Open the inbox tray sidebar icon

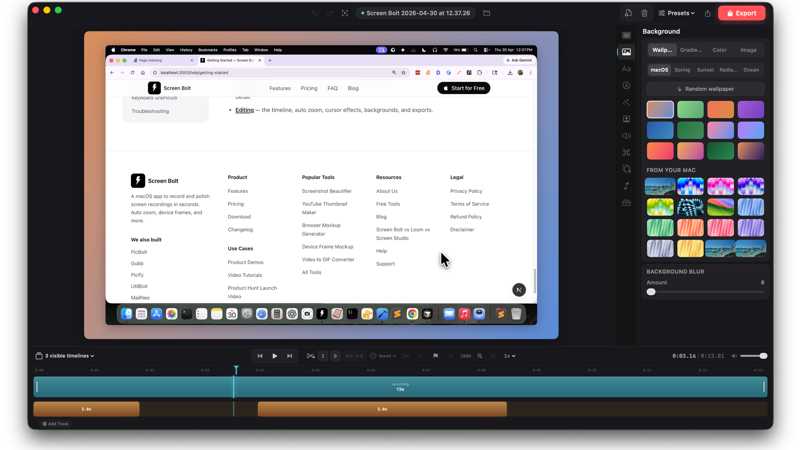(626, 203)
